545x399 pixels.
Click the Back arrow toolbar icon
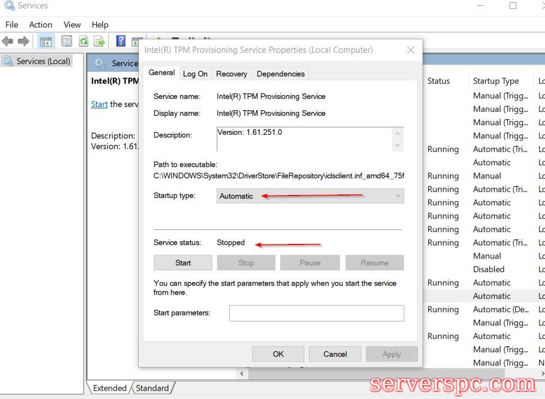coord(8,41)
